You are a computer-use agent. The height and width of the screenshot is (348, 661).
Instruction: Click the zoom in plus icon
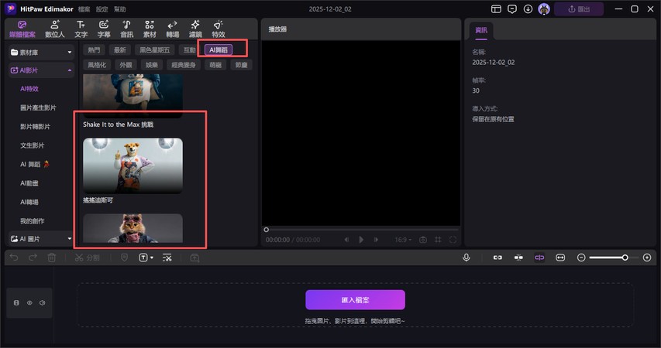[647, 258]
